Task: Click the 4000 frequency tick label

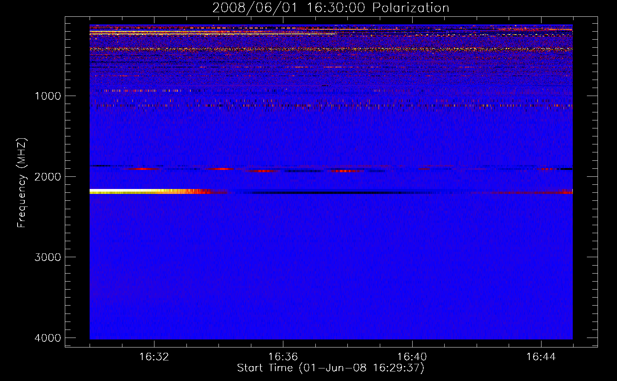Action: [48, 338]
